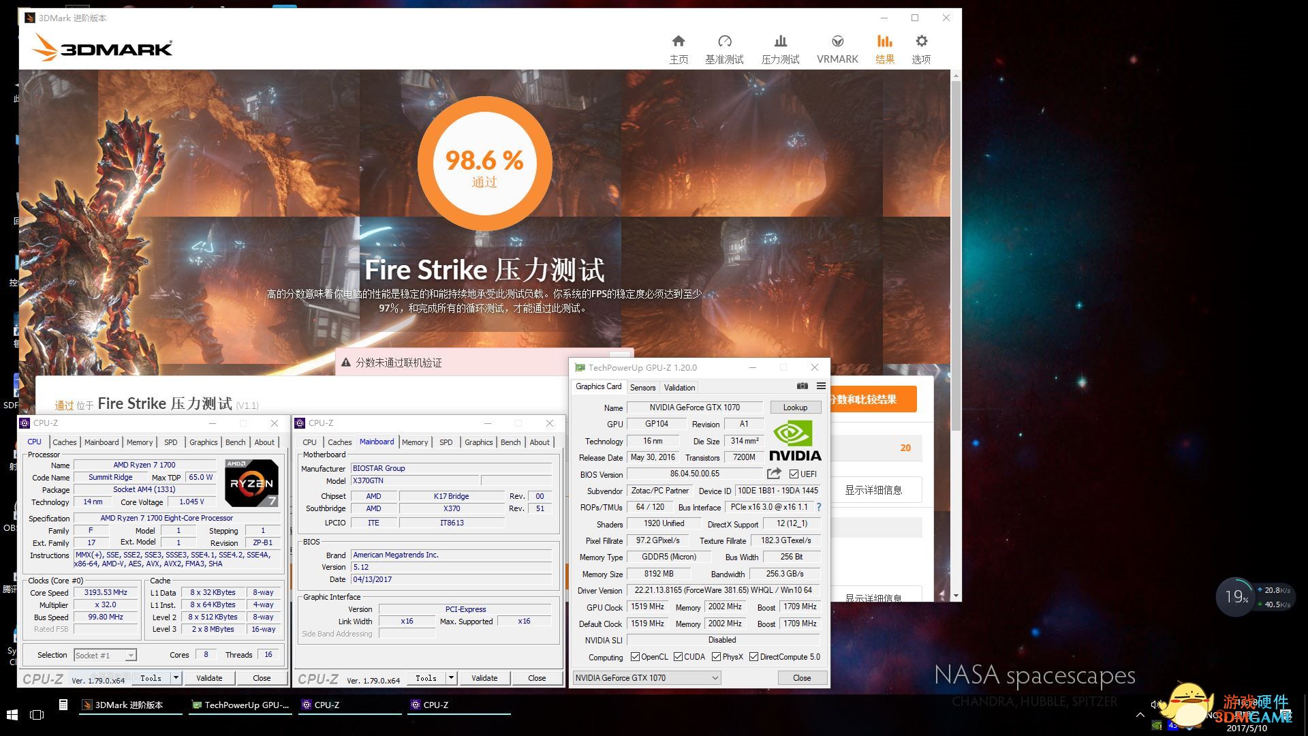Open Options gear icon in 3DMark
The height and width of the screenshot is (736, 1308).
[x=921, y=42]
